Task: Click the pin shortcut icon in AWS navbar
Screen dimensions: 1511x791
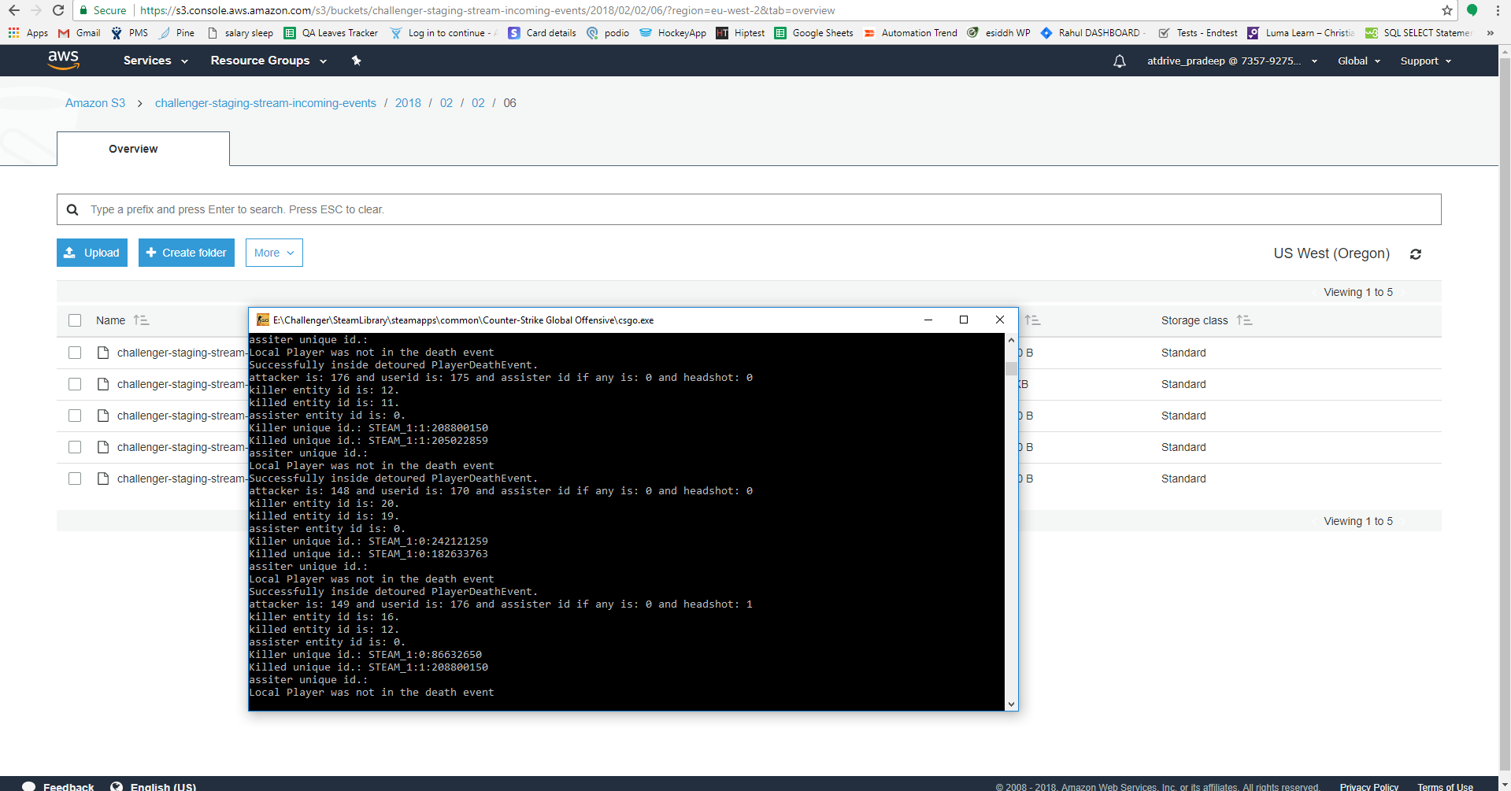Action: point(356,61)
